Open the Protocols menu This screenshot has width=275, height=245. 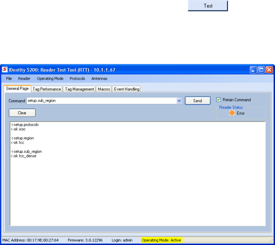(77, 78)
